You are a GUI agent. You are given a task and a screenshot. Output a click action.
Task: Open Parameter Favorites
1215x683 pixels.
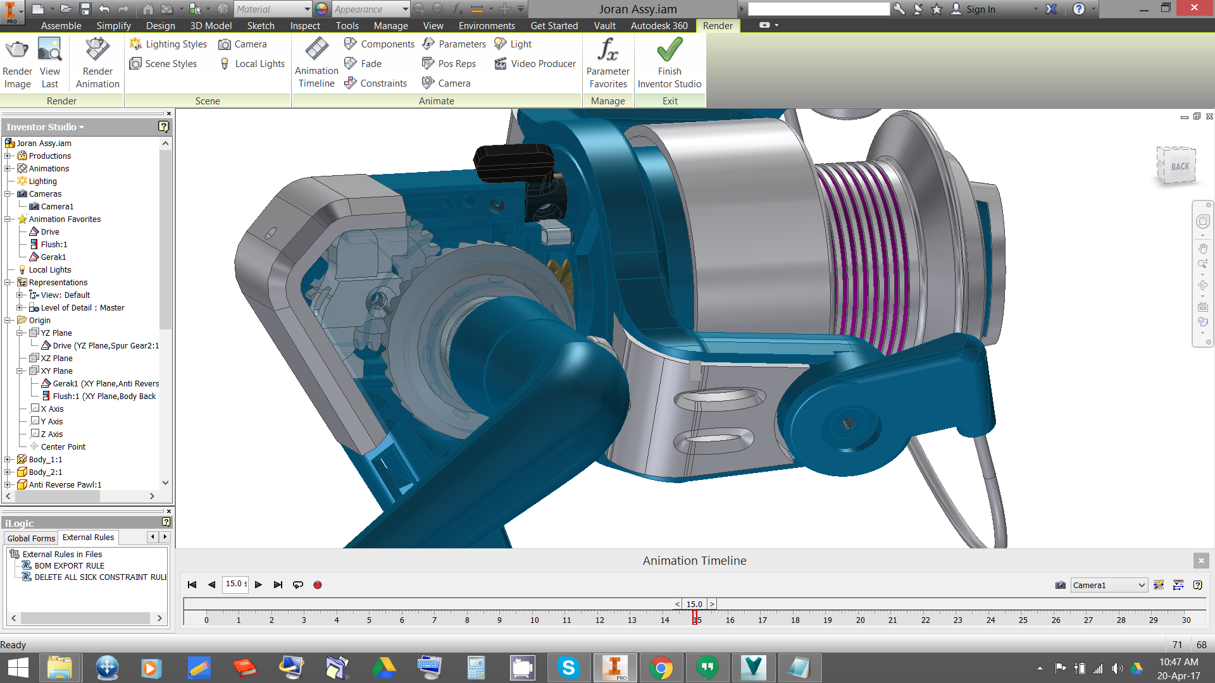[x=607, y=63]
